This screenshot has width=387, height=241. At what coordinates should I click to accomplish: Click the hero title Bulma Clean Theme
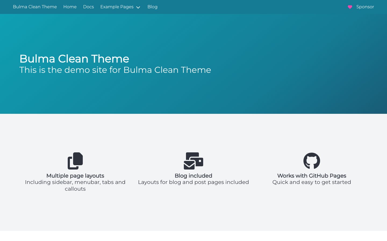74,59
